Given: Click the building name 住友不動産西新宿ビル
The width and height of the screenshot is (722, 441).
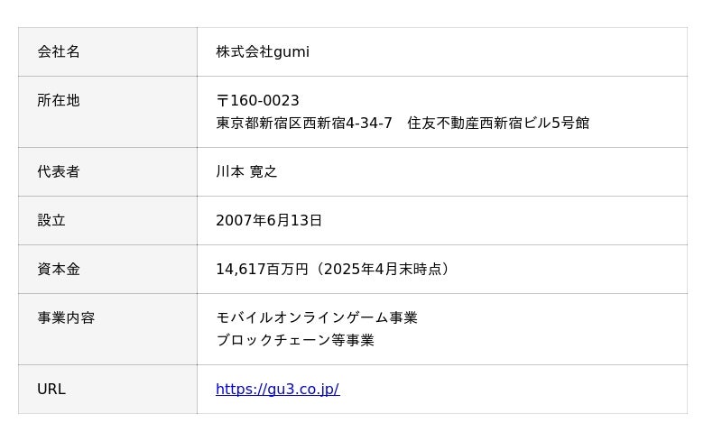Looking at the screenshot, I should 478,123.
